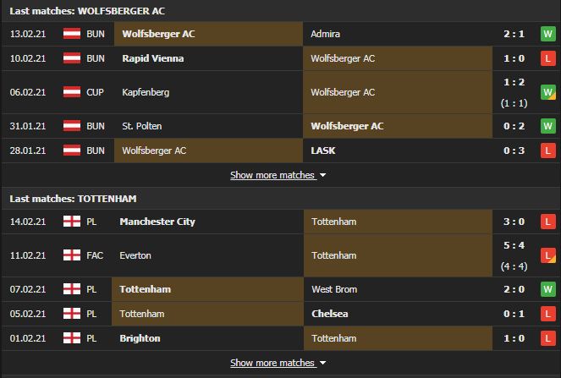
Task: Click the L badge on the Everton FA Cup match
Action: (x=547, y=255)
